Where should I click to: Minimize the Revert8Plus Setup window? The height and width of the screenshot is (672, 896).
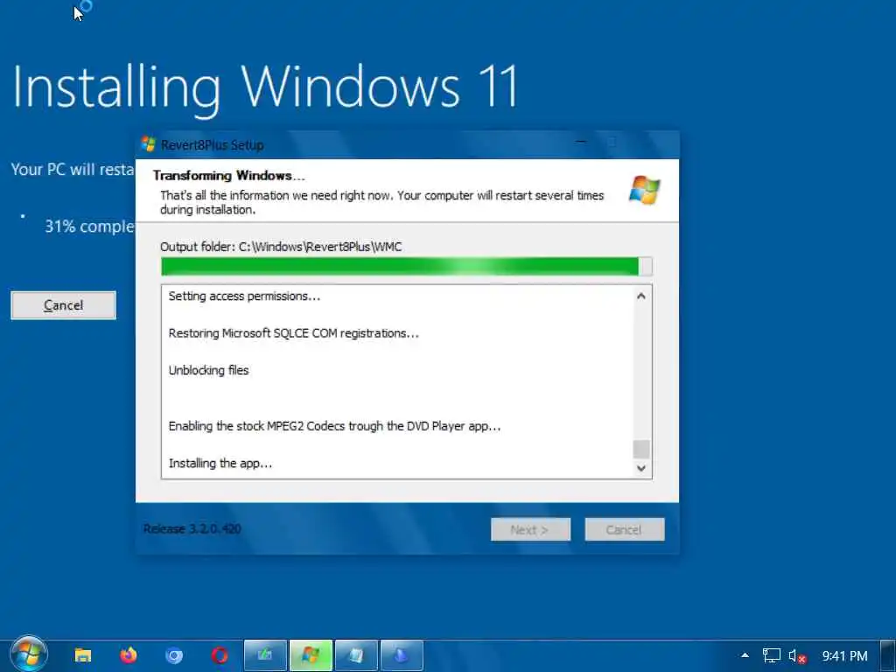pos(581,142)
